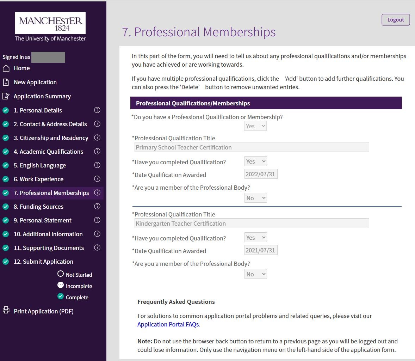The height and width of the screenshot is (361, 415).
Task: Open help icon beside Work Experience
Action: coord(97,179)
